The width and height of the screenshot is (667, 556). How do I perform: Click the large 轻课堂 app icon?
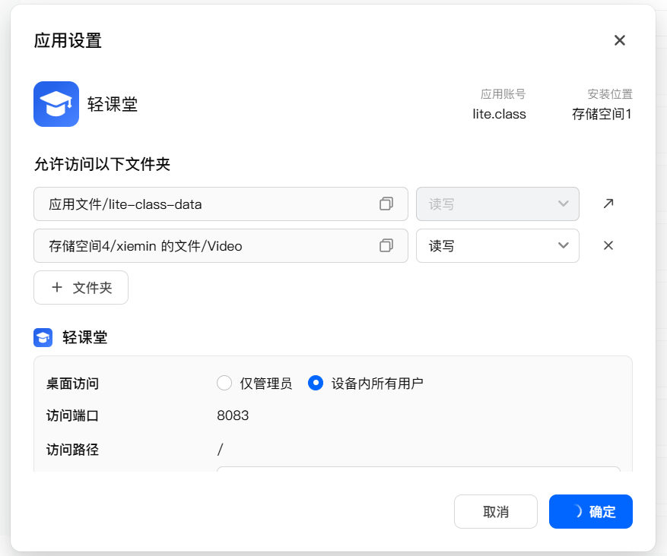pyautogui.click(x=56, y=104)
